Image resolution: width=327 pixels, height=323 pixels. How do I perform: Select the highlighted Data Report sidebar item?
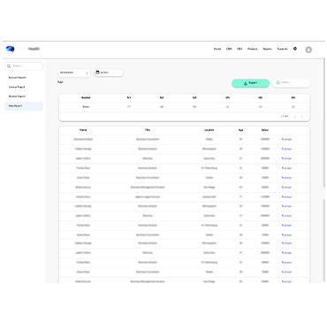tap(24, 106)
